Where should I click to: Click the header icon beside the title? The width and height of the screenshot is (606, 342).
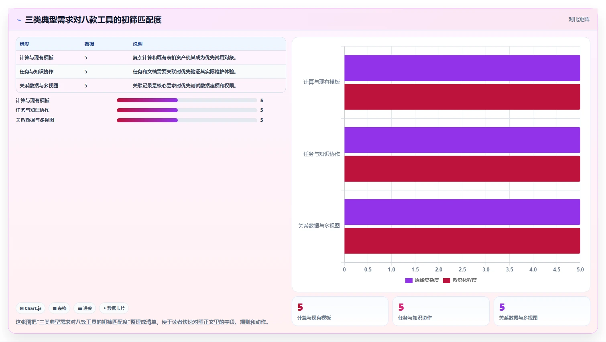19,20
